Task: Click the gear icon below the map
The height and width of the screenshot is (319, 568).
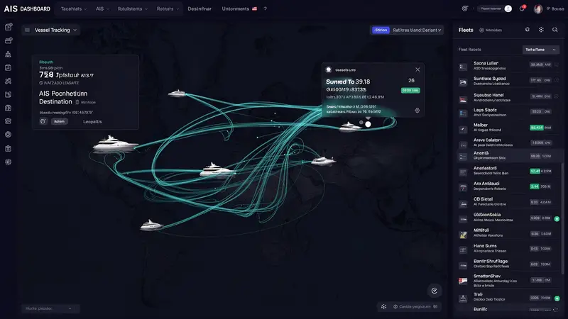Action: [383, 307]
